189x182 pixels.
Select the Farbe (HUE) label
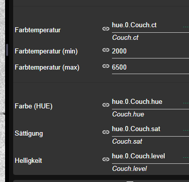click(33, 106)
